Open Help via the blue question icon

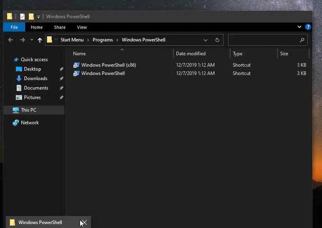pyautogui.click(x=308, y=27)
